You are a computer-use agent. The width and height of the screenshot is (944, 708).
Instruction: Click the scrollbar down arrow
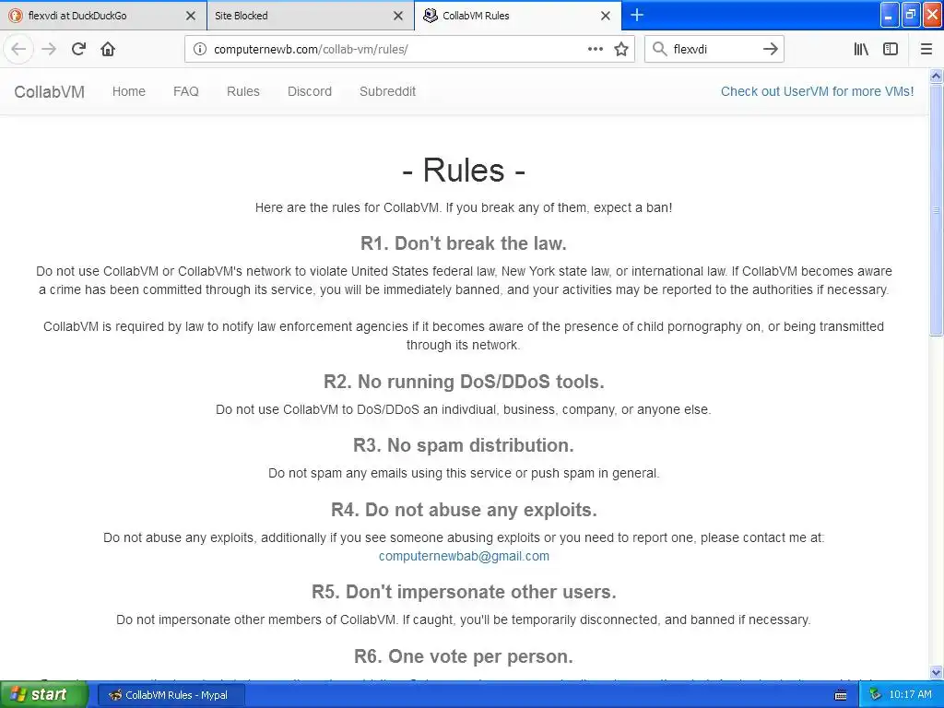click(x=936, y=672)
